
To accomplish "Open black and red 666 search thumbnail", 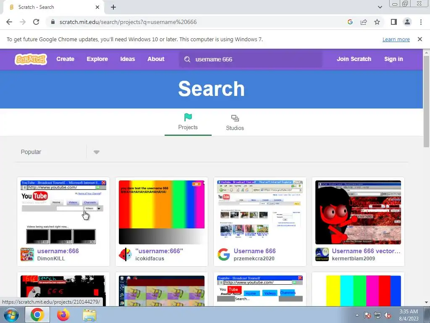I will (x=63, y=291).
